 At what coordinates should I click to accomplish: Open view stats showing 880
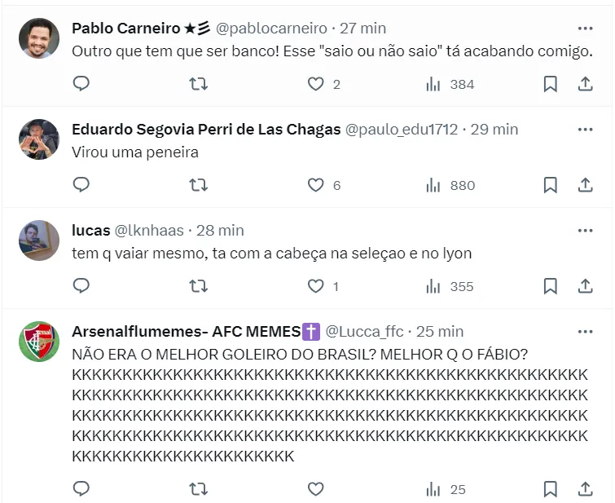tap(450, 185)
